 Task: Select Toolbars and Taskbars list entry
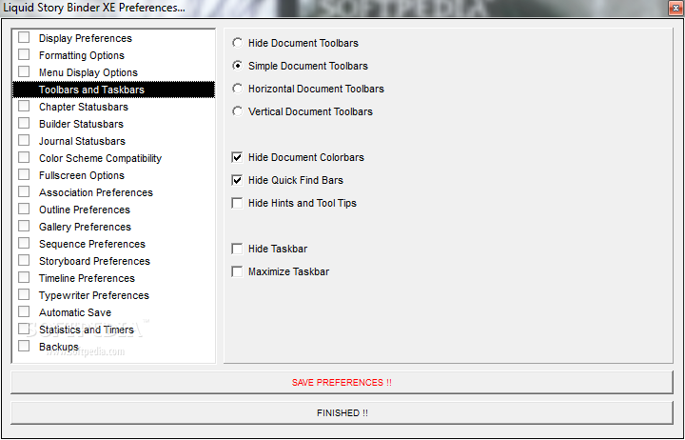[x=113, y=90]
